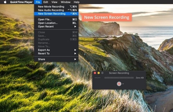This screenshot has width=173, height=112.
Task: Open the Apple menu
Action: click(5, 2)
